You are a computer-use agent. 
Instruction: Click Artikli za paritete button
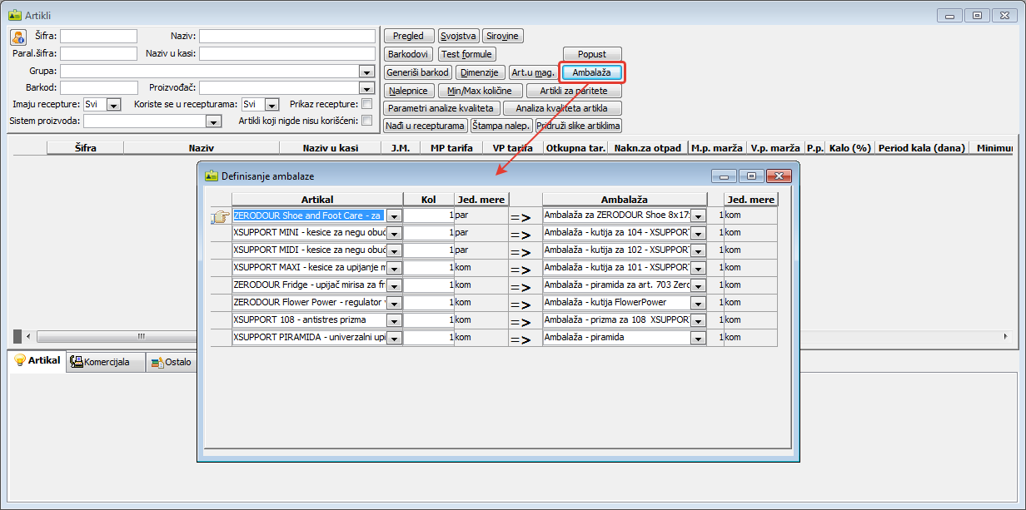[574, 91]
